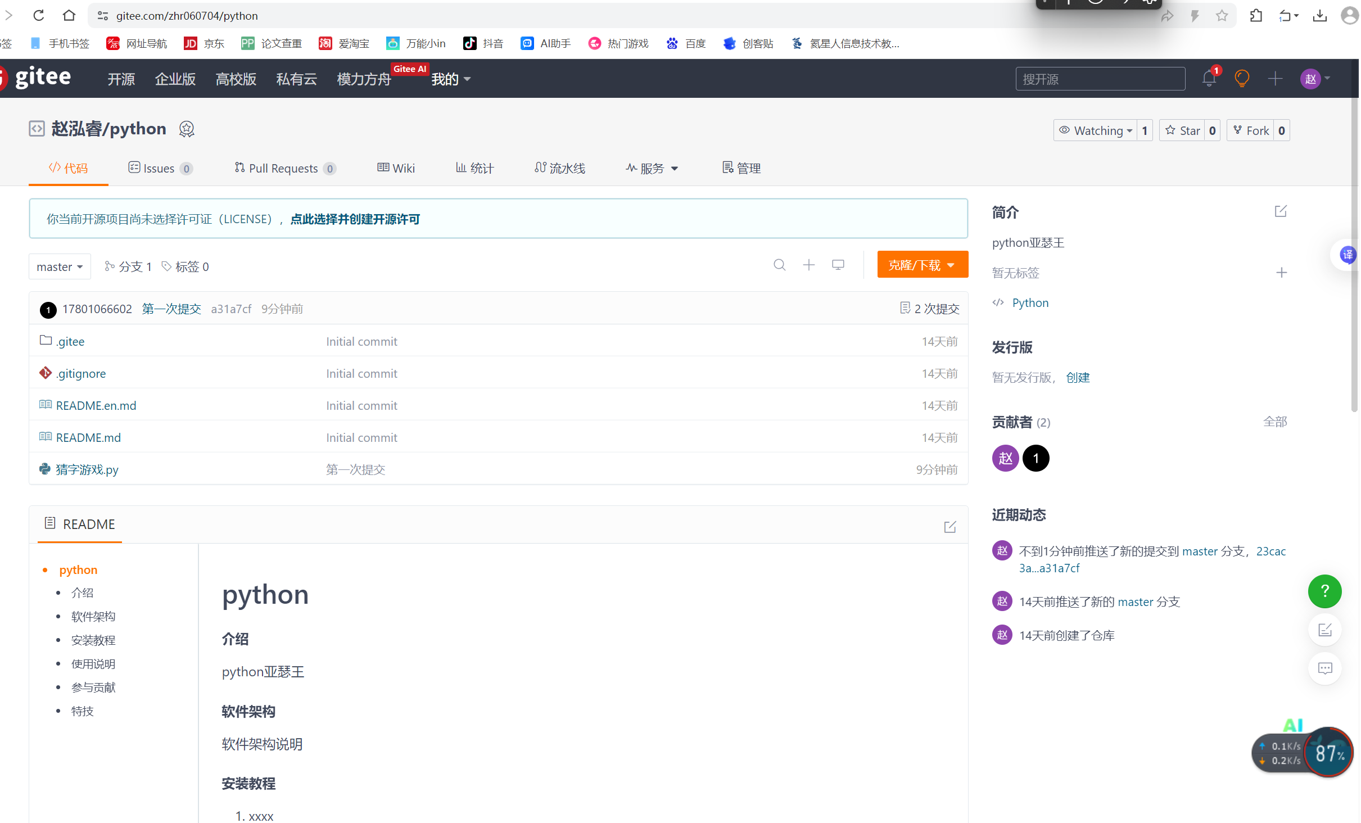Expand the master branch selector

[x=59, y=266]
